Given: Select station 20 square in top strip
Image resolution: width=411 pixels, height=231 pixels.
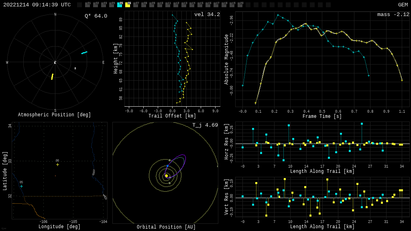Looking at the screenshot, I should 240,5.
